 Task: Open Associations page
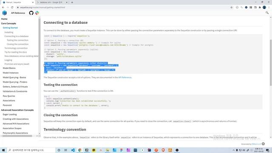coord(9,101)
